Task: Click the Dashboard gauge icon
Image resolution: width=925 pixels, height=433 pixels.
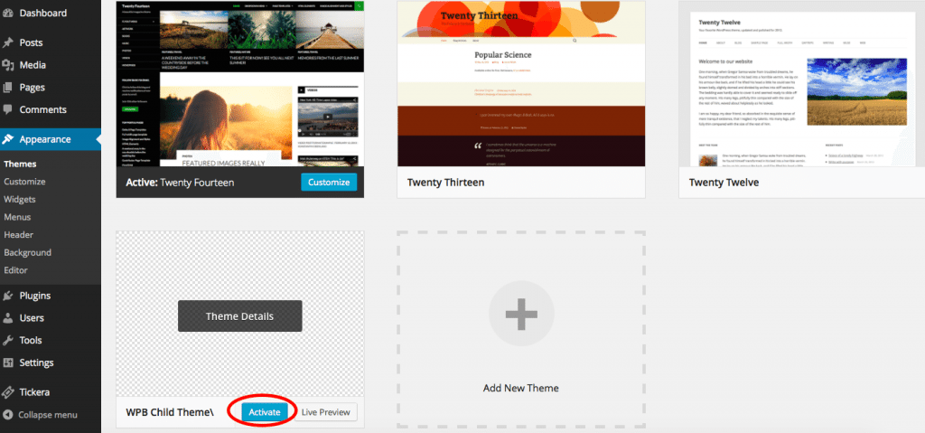Action: [8, 14]
